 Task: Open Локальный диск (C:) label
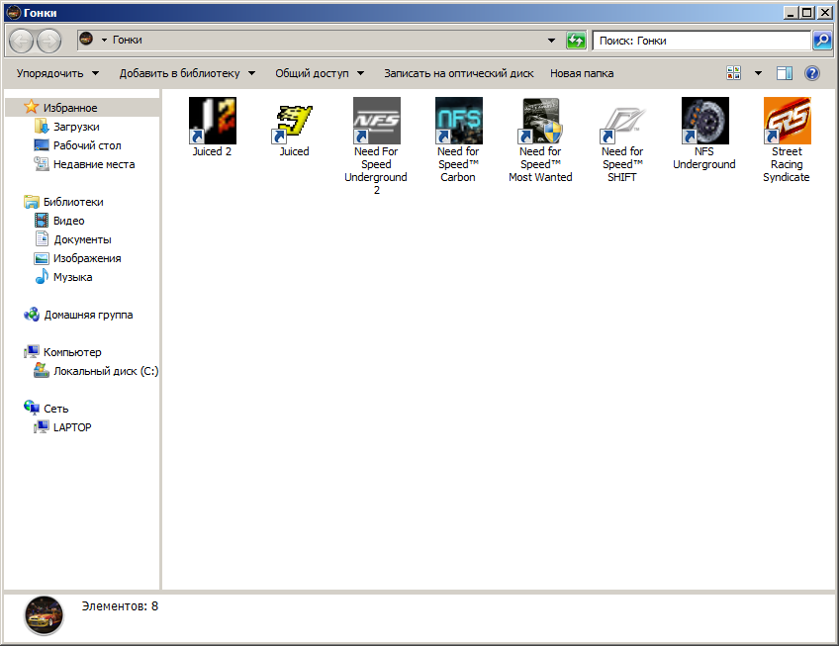tap(106, 371)
